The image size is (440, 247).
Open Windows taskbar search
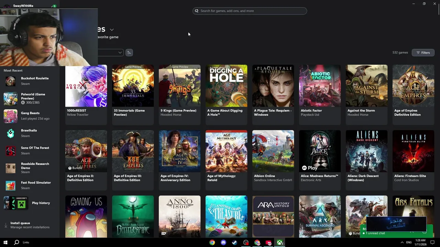click(x=16, y=242)
